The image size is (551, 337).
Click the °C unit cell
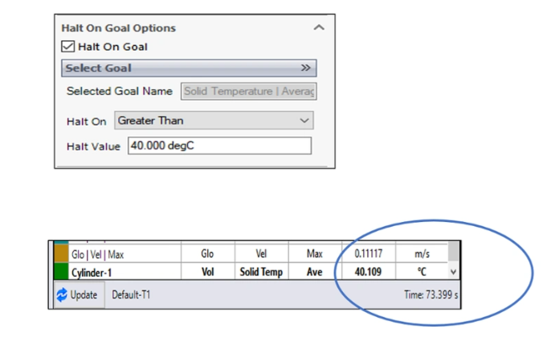[422, 273]
